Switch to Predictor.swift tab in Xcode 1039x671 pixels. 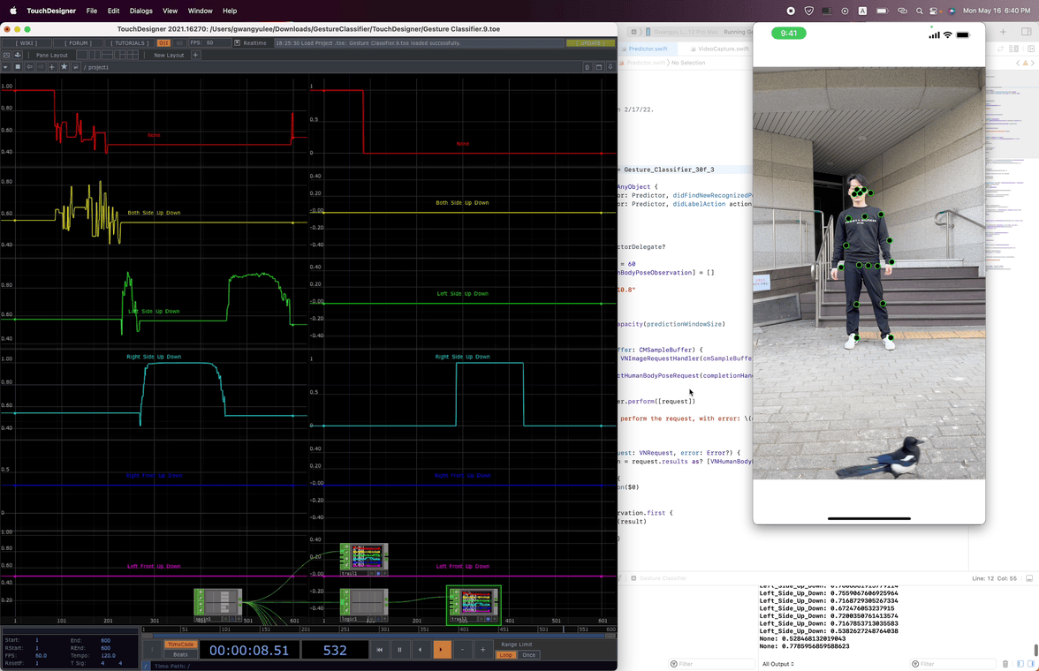tap(648, 49)
